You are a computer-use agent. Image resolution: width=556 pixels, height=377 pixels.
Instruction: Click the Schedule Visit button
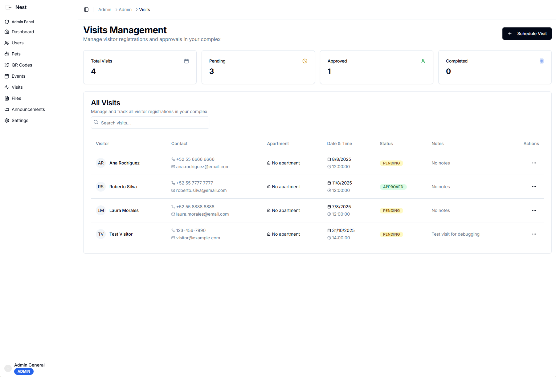(527, 34)
